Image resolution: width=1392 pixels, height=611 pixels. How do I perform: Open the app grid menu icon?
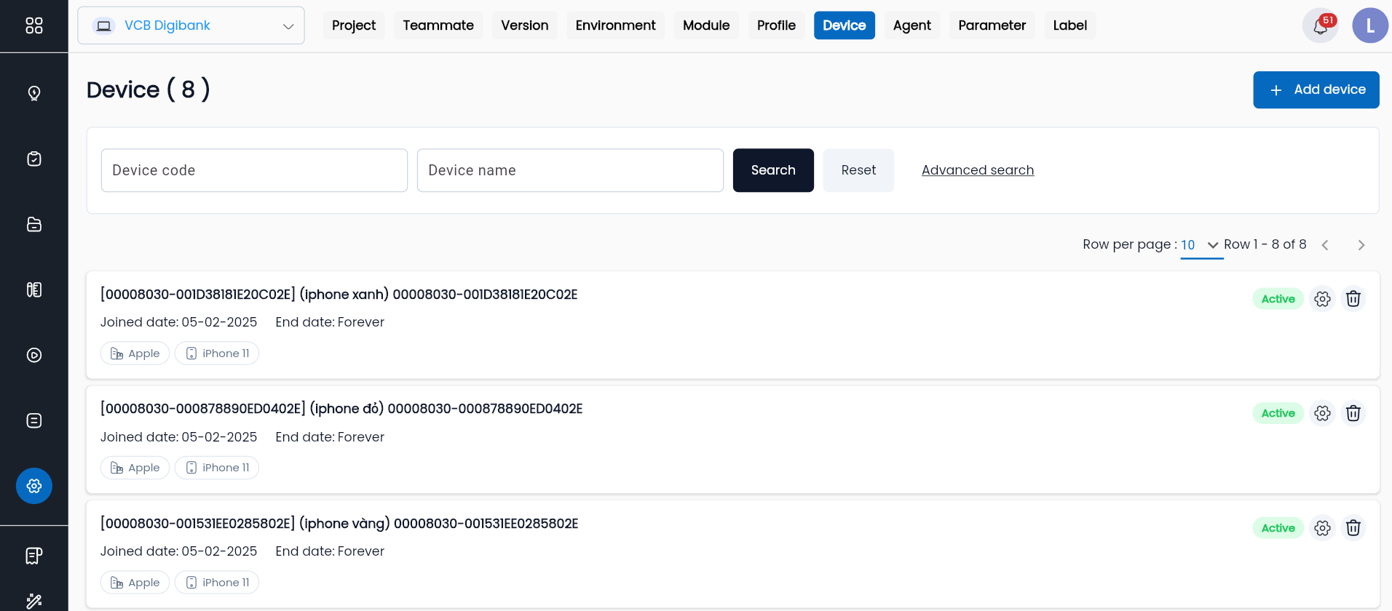(x=34, y=25)
